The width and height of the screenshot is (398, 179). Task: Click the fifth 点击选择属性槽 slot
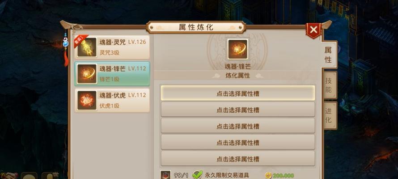pyautogui.click(x=238, y=159)
